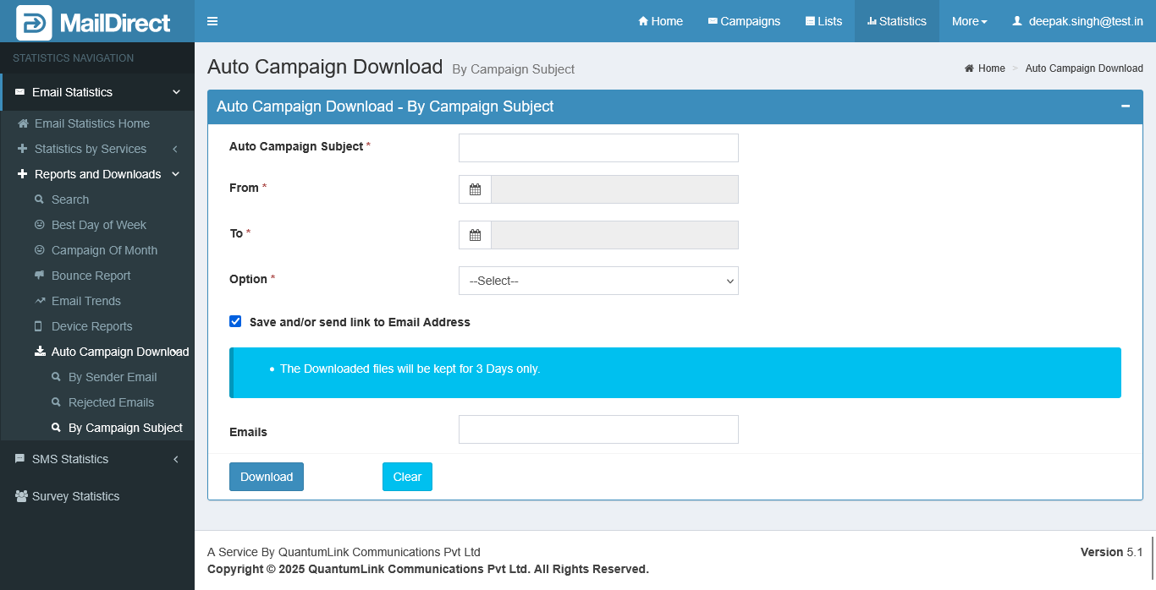Click the hamburger sidebar toggle icon

click(212, 21)
